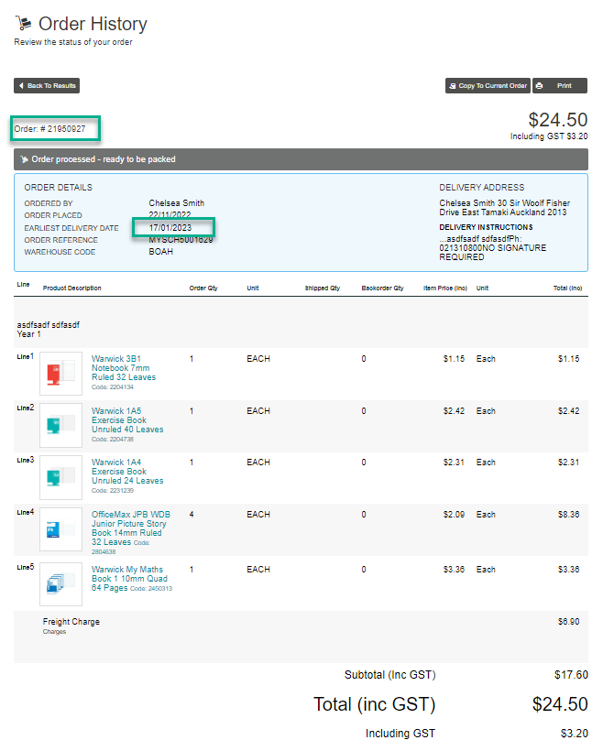Click the Warwick 1A5 Exercise Book thumbnail

(x=60, y=425)
